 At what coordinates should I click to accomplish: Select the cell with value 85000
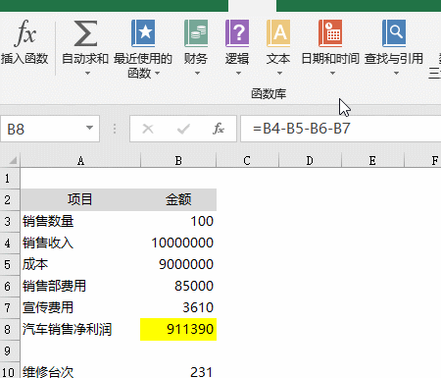[x=178, y=286]
